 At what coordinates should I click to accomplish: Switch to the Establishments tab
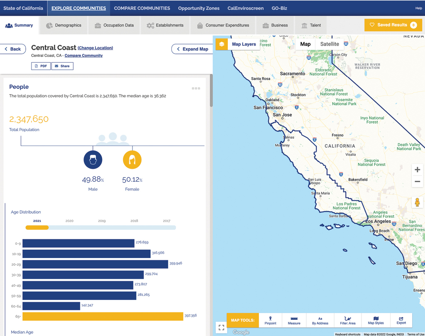[x=165, y=25]
